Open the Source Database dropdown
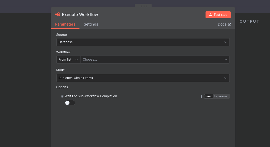 (143, 42)
